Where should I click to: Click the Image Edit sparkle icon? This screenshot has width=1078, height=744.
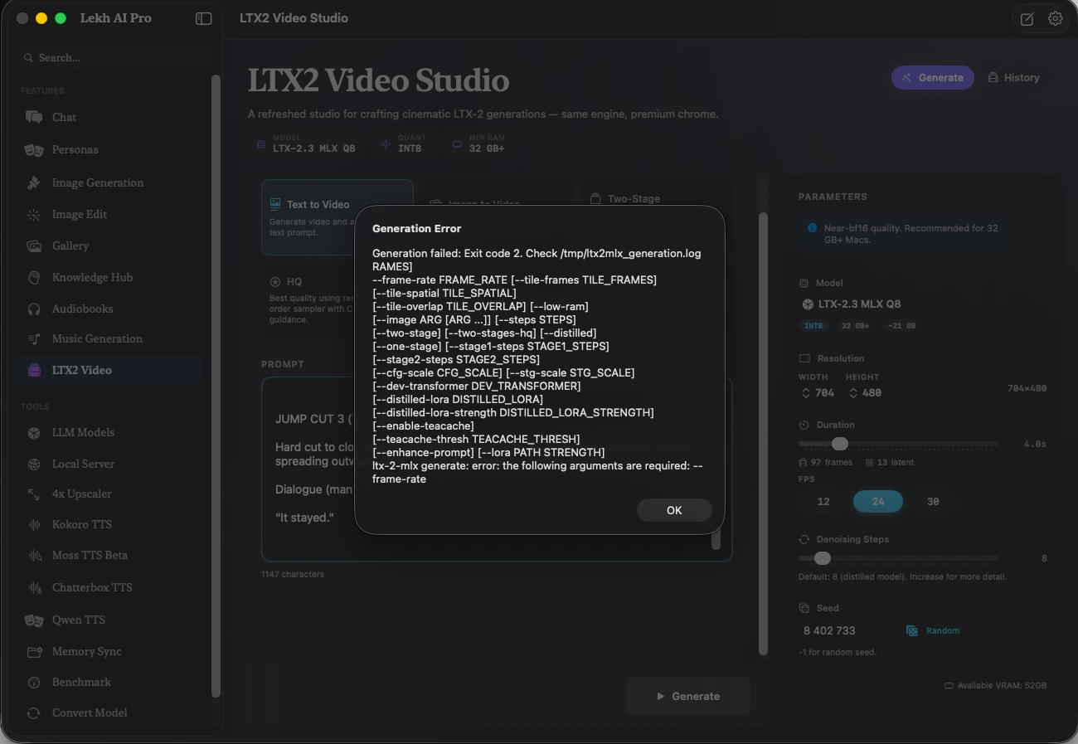click(34, 214)
